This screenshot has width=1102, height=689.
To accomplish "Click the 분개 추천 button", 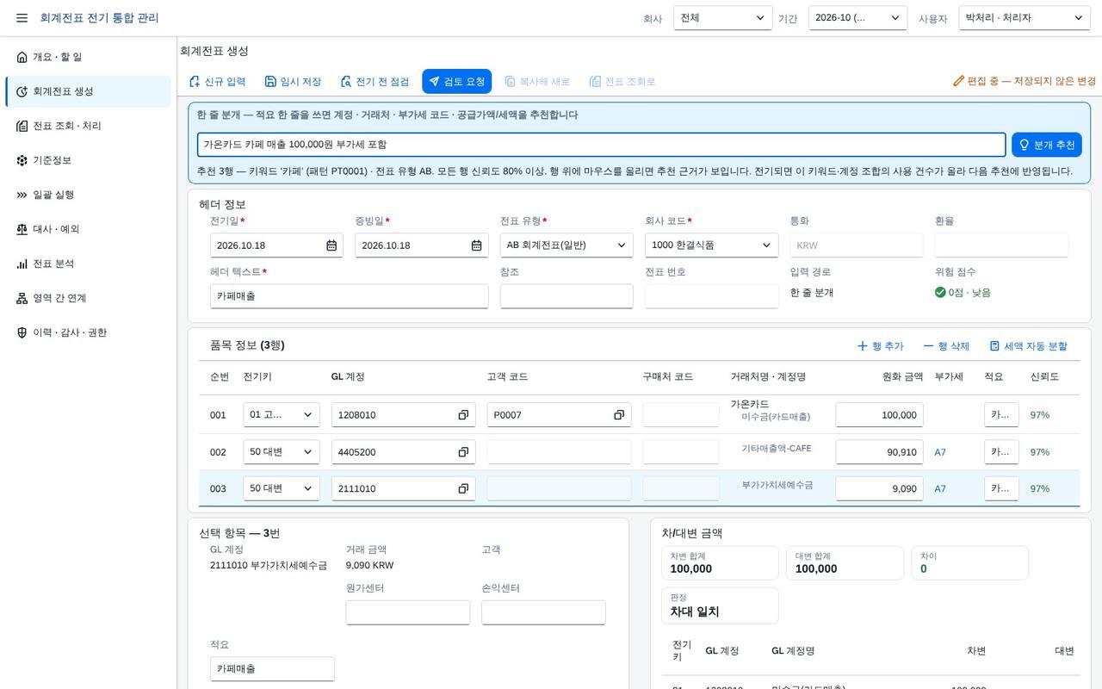I will coord(1046,145).
